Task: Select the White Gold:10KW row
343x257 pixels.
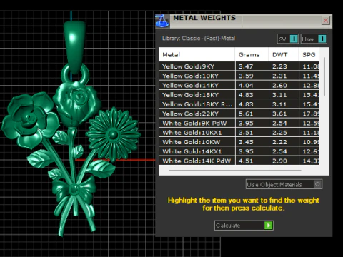Action: [239, 142]
